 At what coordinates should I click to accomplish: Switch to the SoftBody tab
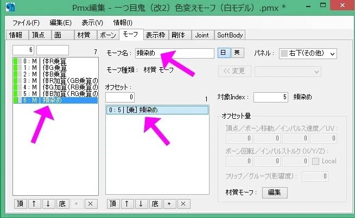pos(230,35)
